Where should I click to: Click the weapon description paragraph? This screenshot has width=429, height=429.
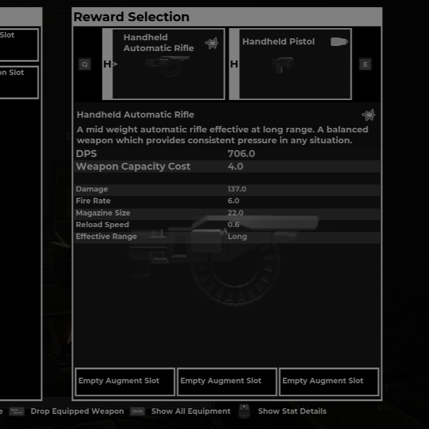coord(222,135)
